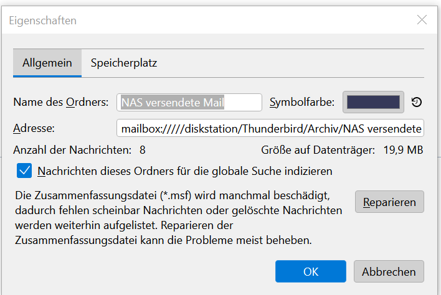441x295 pixels.
Task: Click the 'Nachrichten dieses Ordners' checkbox label text
Action: click(185, 171)
